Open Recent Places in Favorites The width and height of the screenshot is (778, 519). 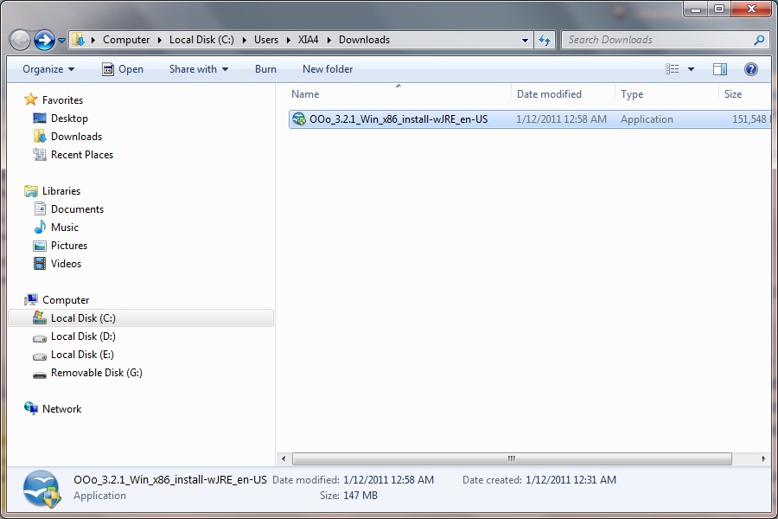(x=82, y=155)
